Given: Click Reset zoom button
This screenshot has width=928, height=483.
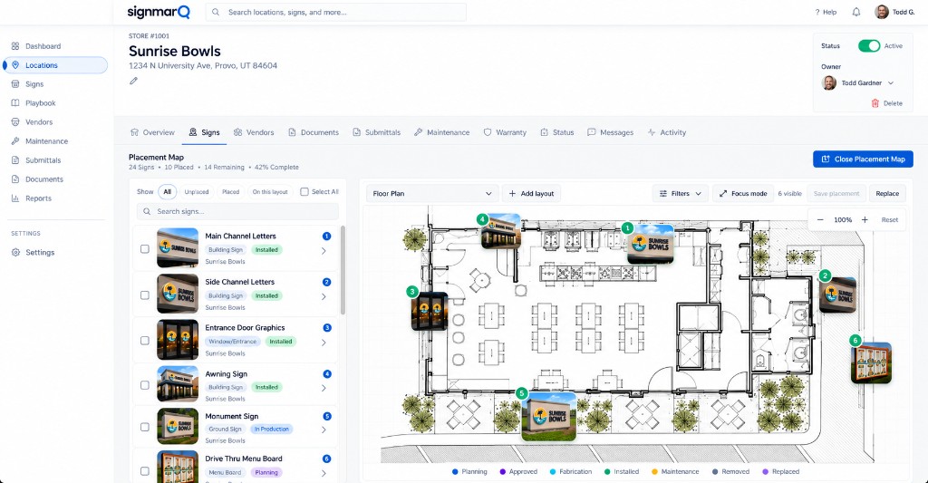Looking at the screenshot, I should click(890, 219).
